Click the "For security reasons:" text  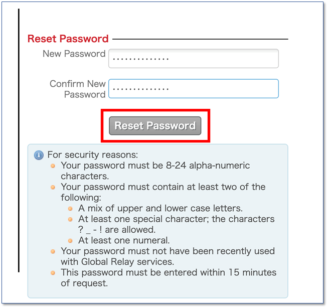[x=93, y=155]
